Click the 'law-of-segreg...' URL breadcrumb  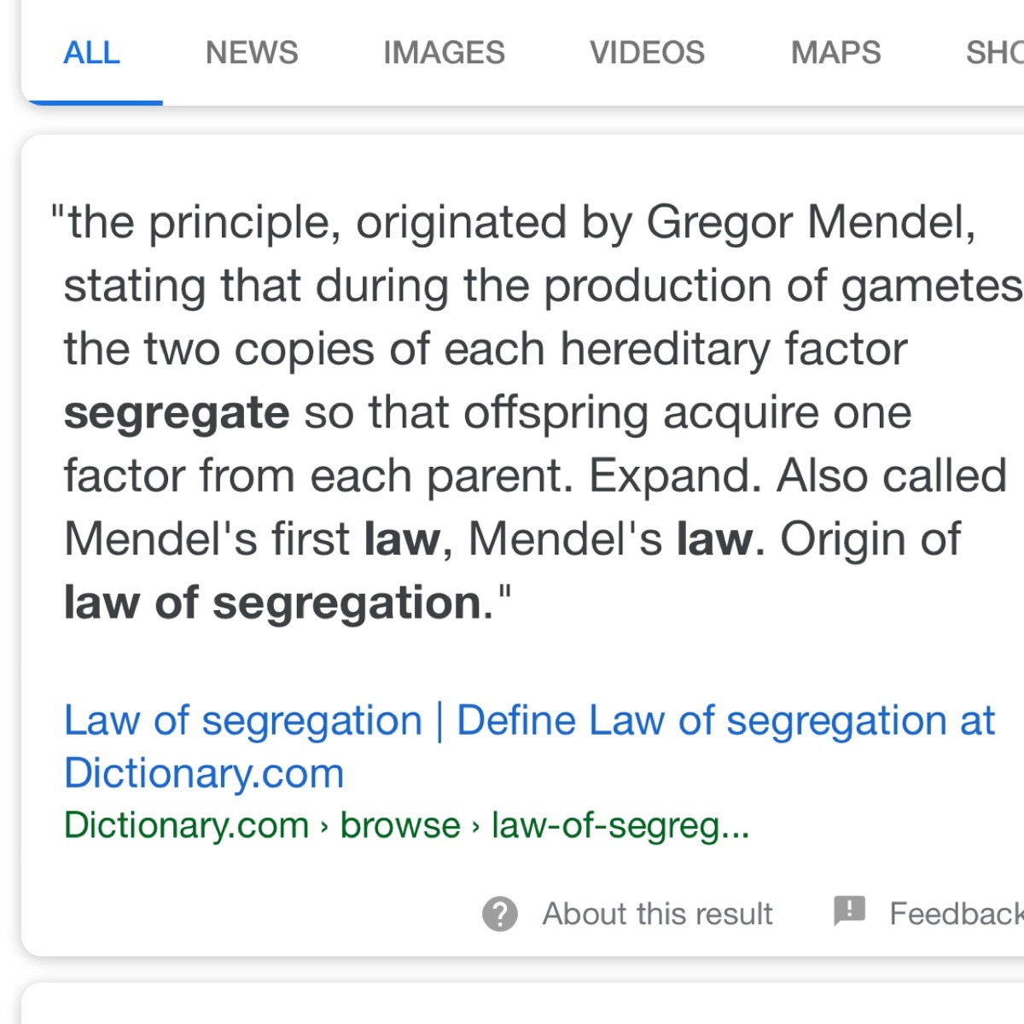click(620, 825)
